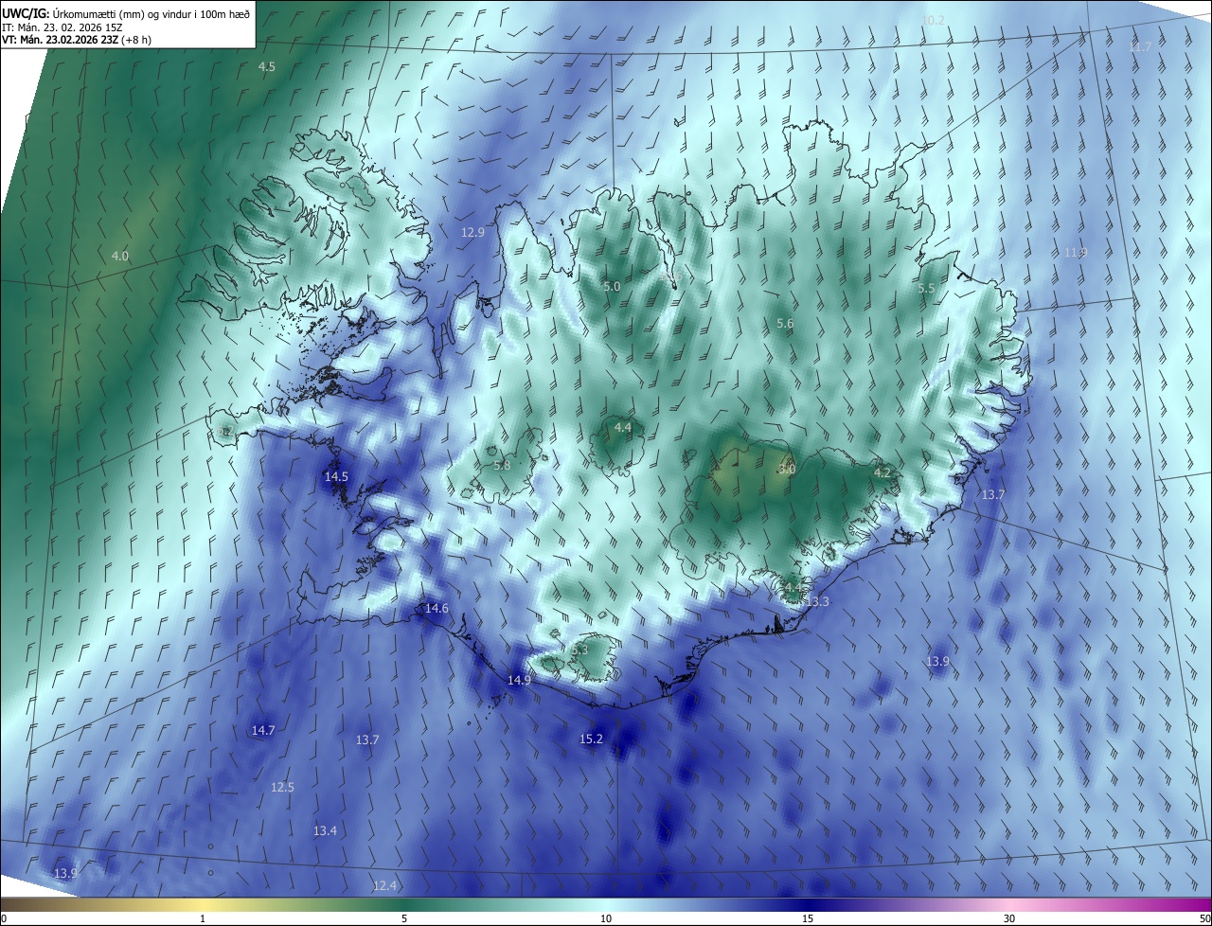Click the 5.8 value over Langjökull

tap(502, 465)
